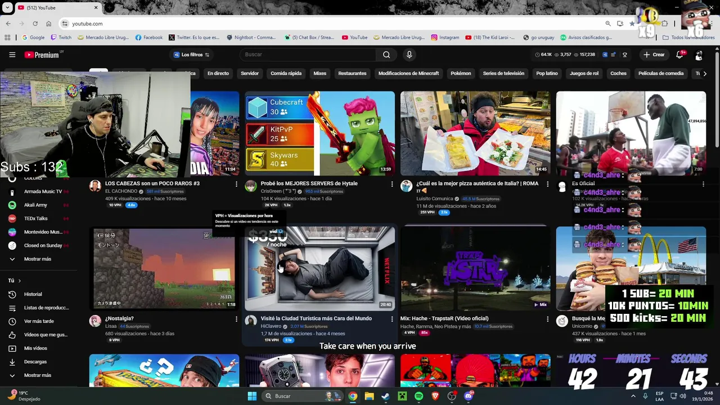Open Windows Start menu

pos(252,396)
